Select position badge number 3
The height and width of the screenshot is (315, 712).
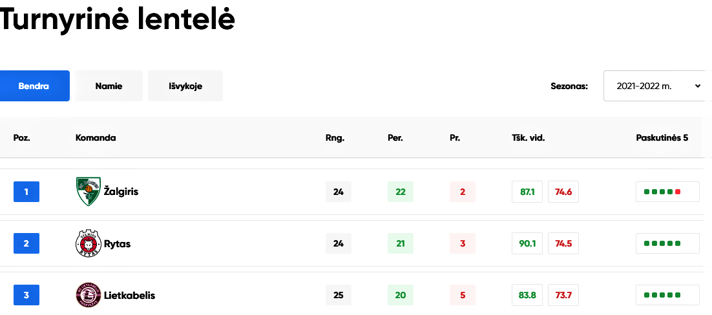pyautogui.click(x=26, y=295)
